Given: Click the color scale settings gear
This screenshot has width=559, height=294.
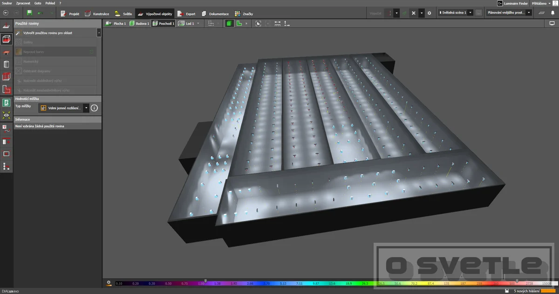Looking at the screenshot, I should click(x=109, y=282).
